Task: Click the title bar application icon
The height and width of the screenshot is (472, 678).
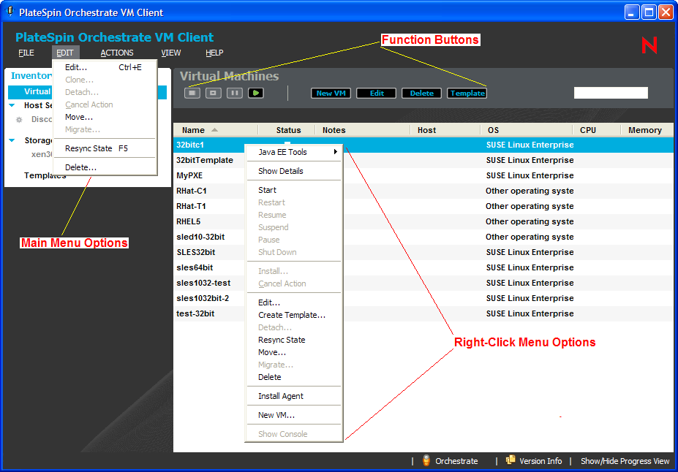Action: [10, 12]
